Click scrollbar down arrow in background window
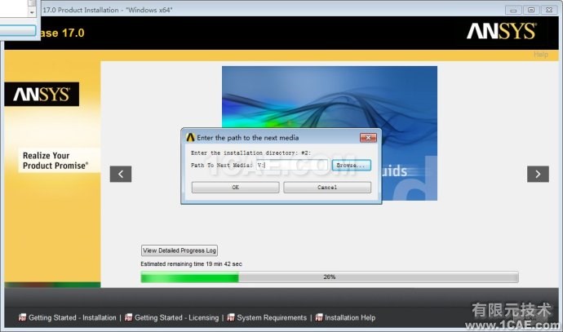 point(32,12)
